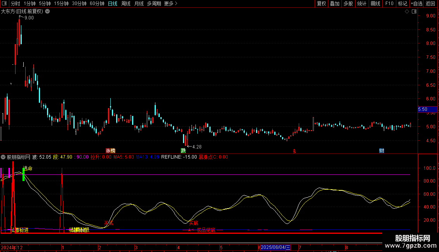Toggle the side panel icon before 分时
439x252 pixels.
point(4,3)
